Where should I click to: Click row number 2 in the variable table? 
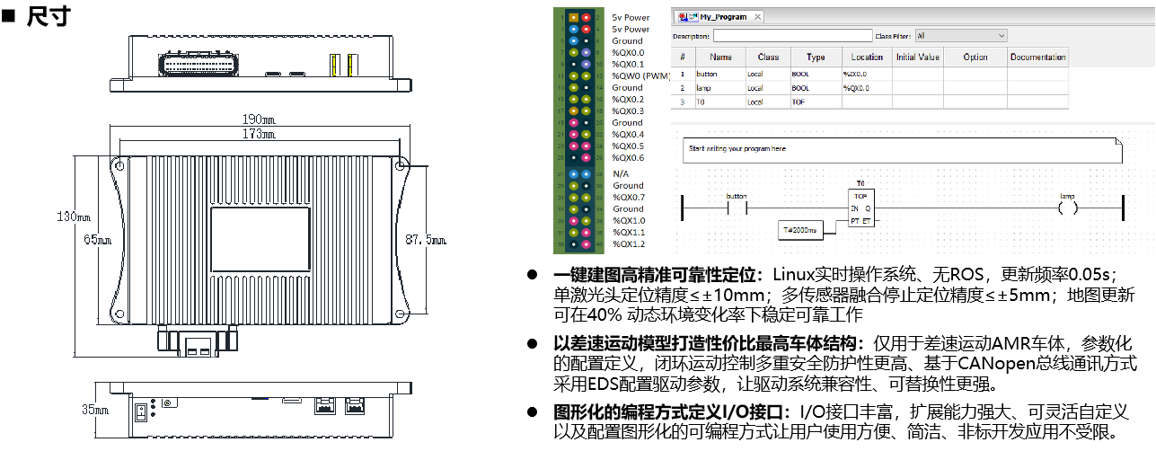[683, 88]
